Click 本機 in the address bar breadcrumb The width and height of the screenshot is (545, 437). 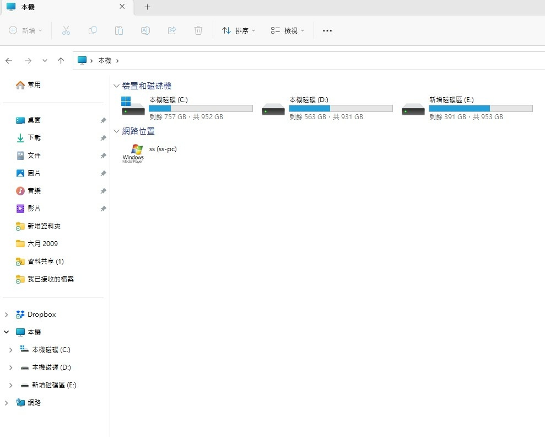click(x=105, y=61)
